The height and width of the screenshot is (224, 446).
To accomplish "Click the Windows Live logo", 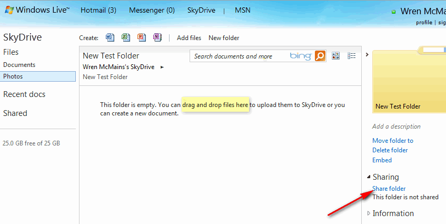I will 37,10.
